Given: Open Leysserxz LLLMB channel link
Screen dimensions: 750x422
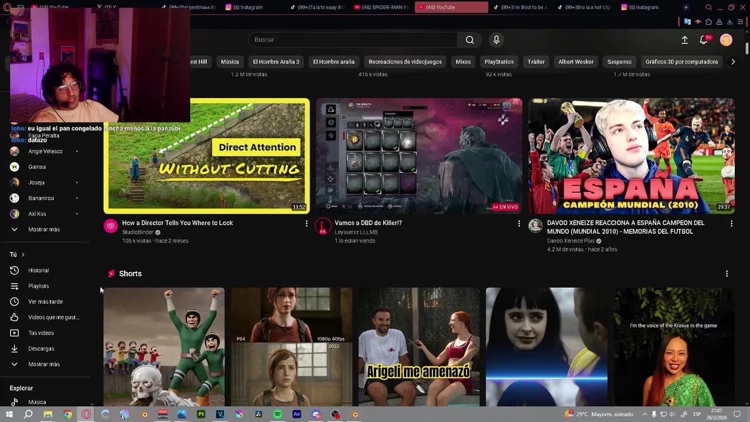Looking at the screenshot, I should (356, 232).
